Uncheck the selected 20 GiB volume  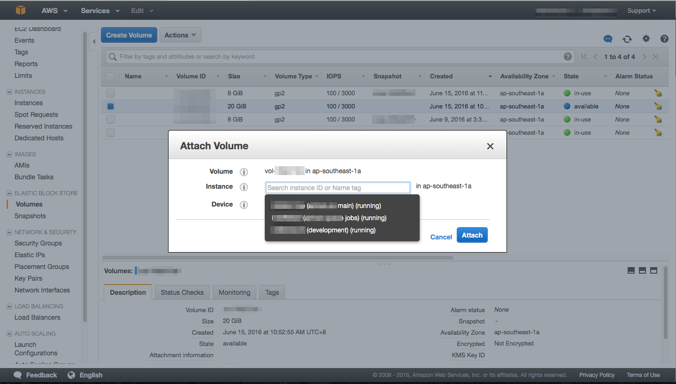[110, 106]
